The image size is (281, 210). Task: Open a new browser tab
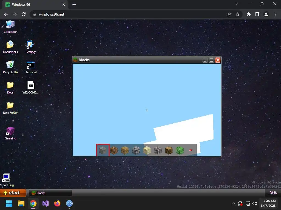[74, 5]
